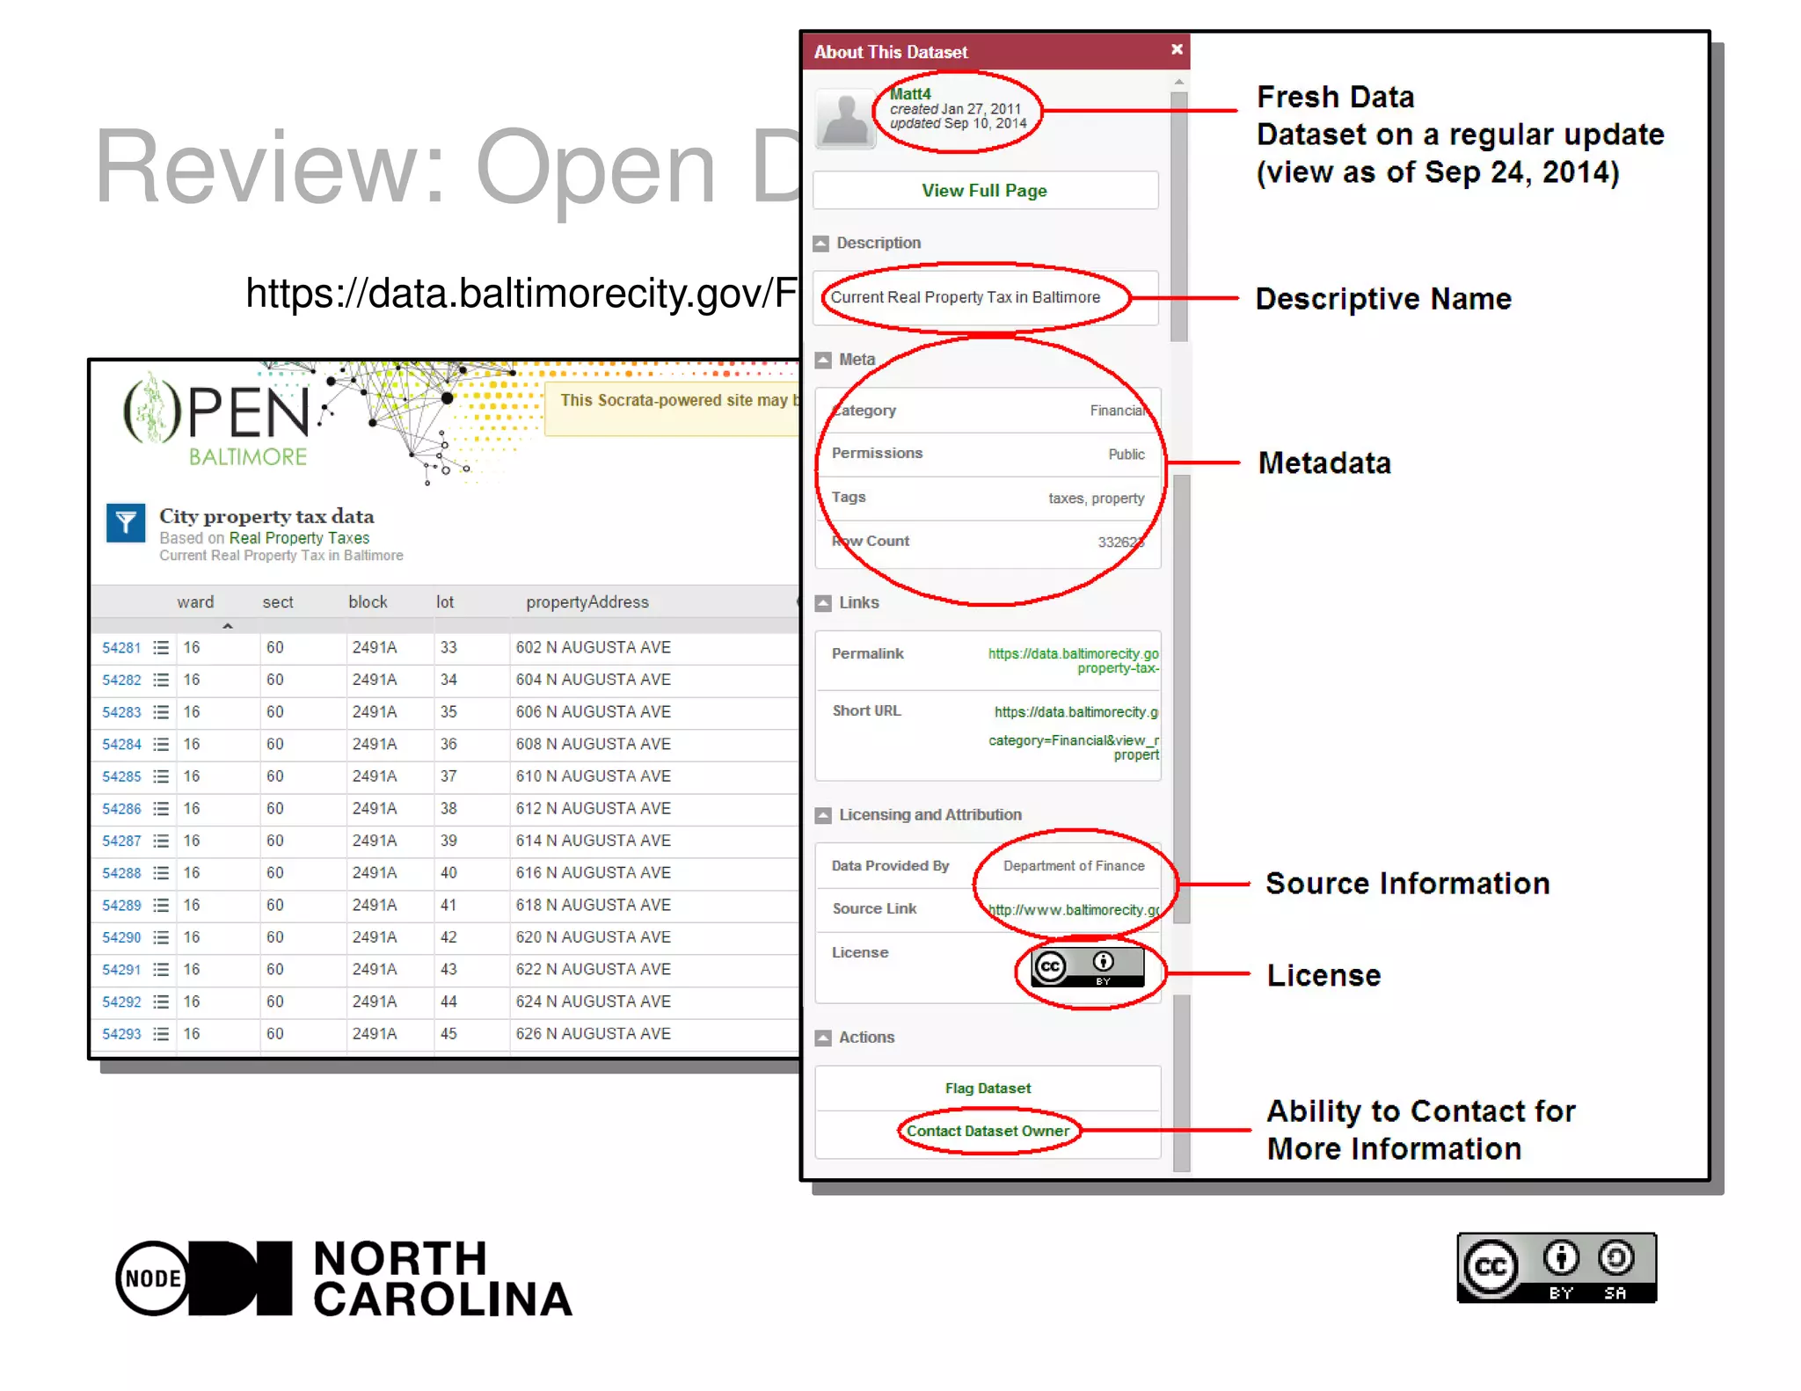Click row number 54293
This screenshot has height=1391, width=1801.
[x=121, y=1035]
